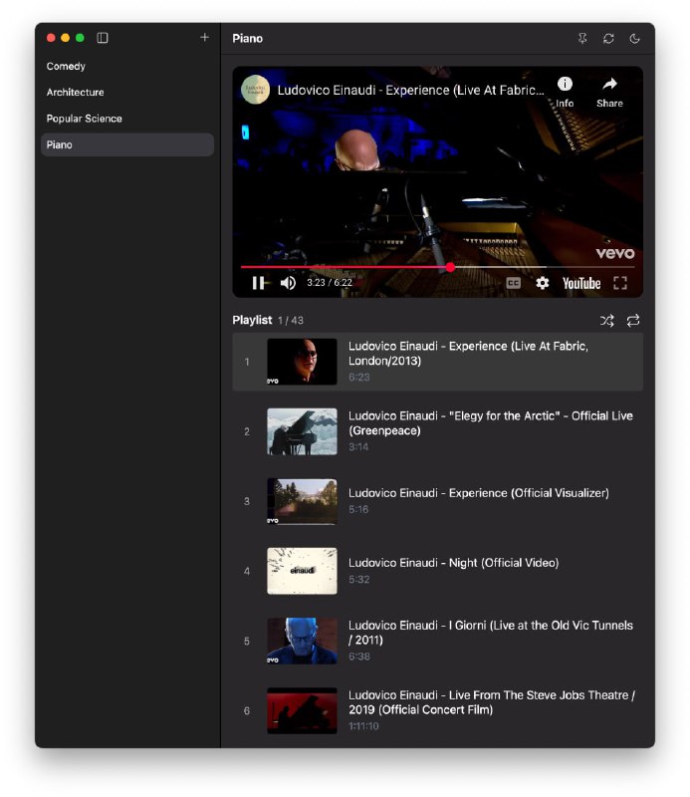Play I Giorni Old Vic Tunnels

click(x=437, y=641)
